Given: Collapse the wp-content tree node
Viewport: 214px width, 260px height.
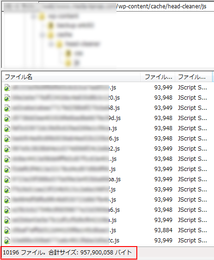Looking at the screenshot, I should [34, 16].
